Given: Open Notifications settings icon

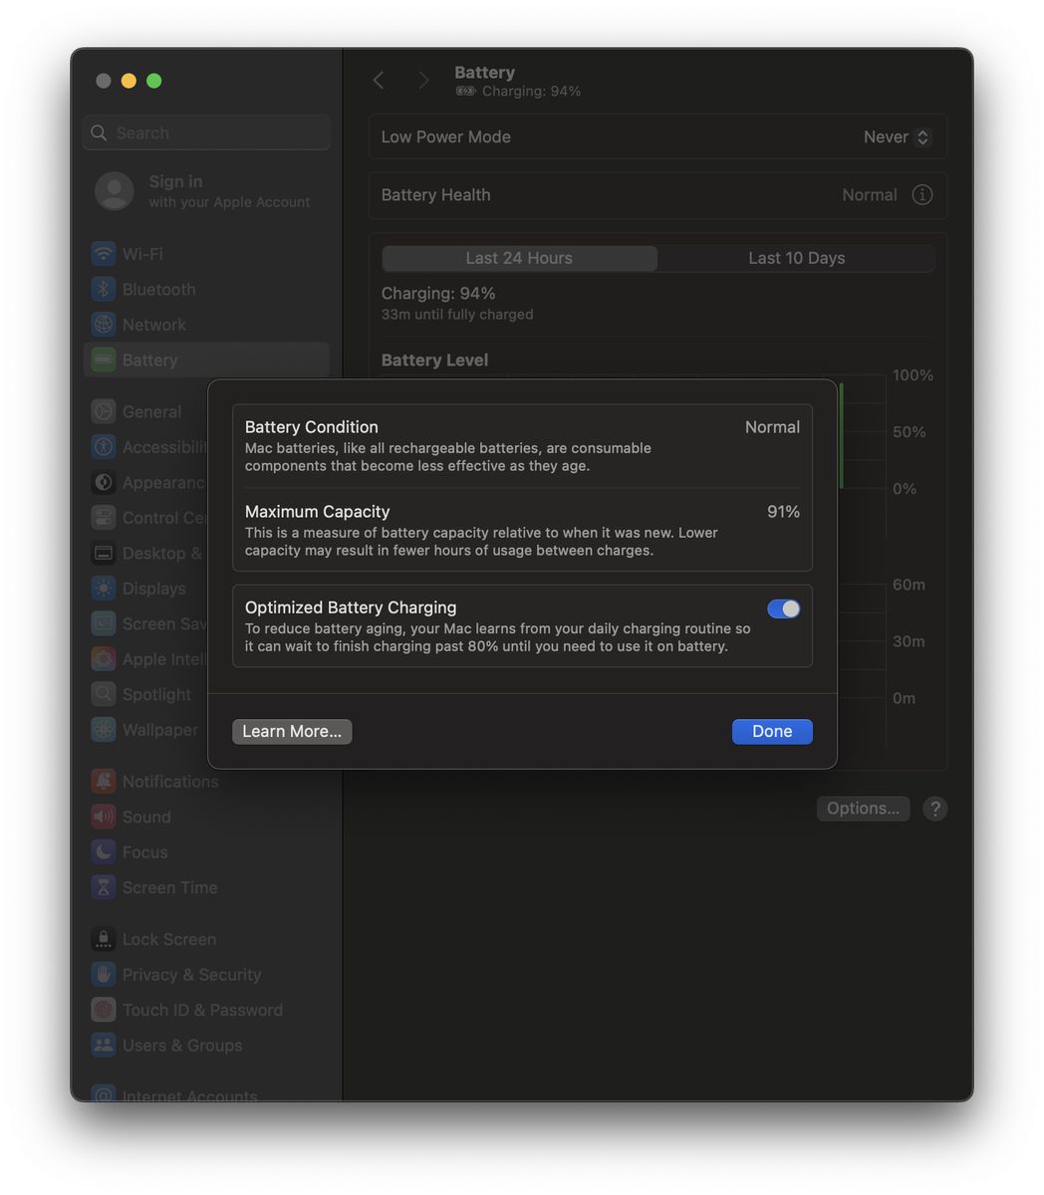Looking at the screenshot, I should click(104, 782).
